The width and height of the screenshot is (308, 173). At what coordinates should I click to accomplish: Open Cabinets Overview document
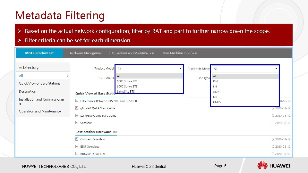coord(92,139)
